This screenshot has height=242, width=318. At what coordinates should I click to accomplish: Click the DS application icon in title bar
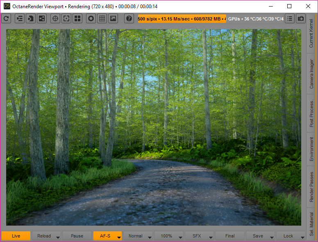coord(7,6)
